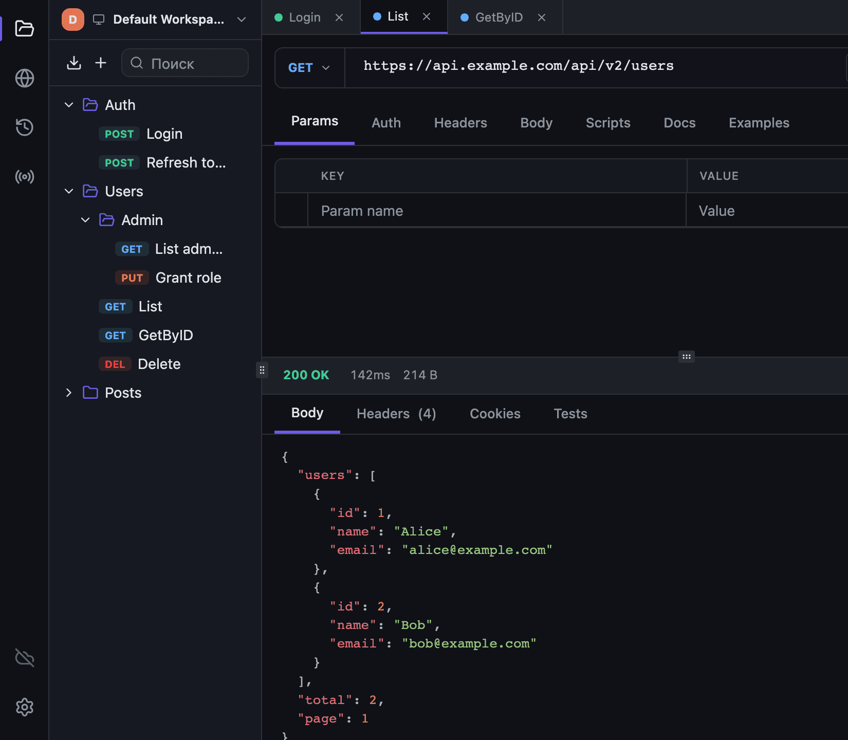Screen dimensions: 848x740
Task: Select POST Login request in tree
Action: click(x=155, y=134)
